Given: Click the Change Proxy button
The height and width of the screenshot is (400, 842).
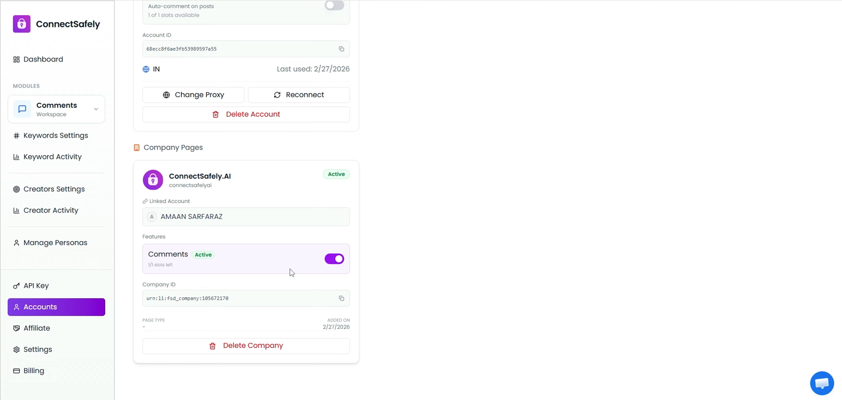Looking at the screenshot, I should [193, 94].
